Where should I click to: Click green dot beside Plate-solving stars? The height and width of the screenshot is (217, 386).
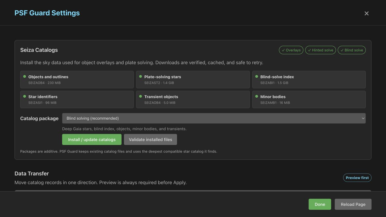(x=141, y=77)
